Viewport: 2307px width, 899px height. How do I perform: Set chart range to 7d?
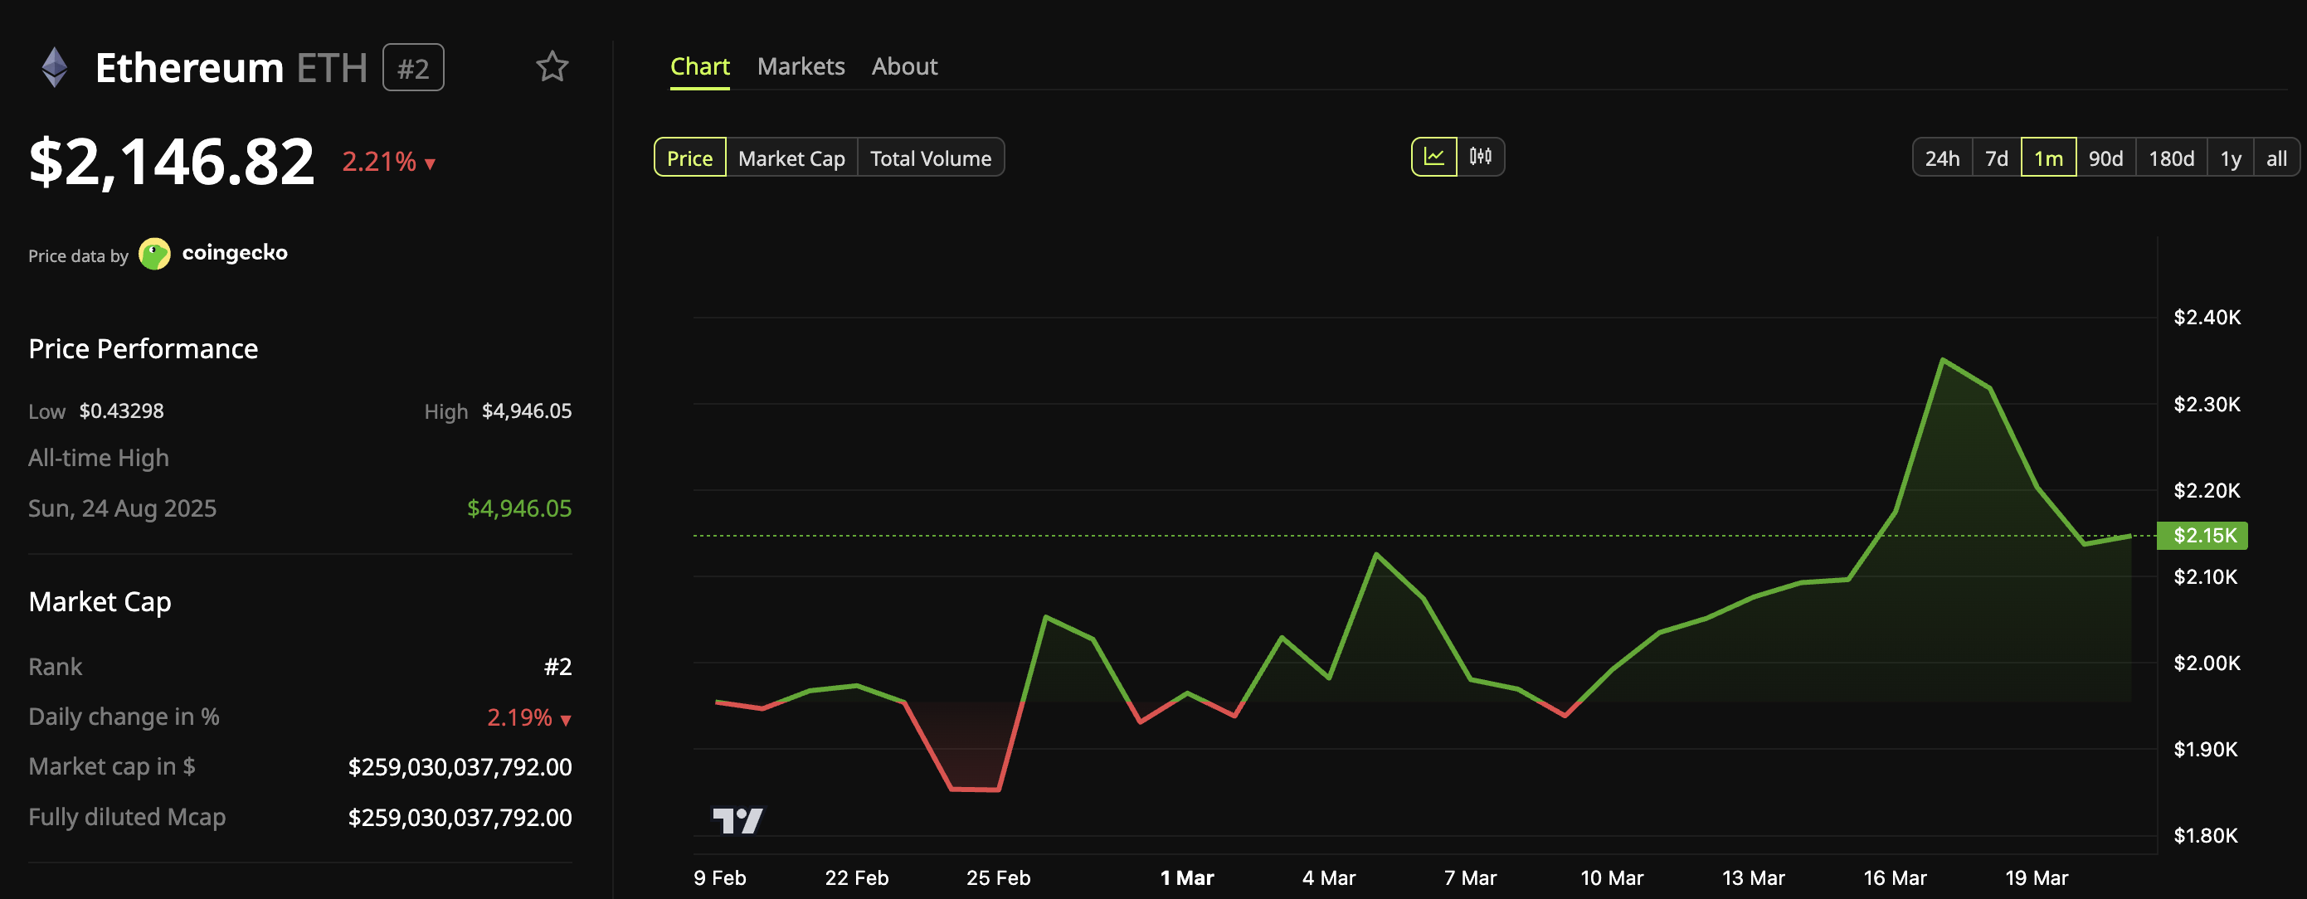point(1996,158)
